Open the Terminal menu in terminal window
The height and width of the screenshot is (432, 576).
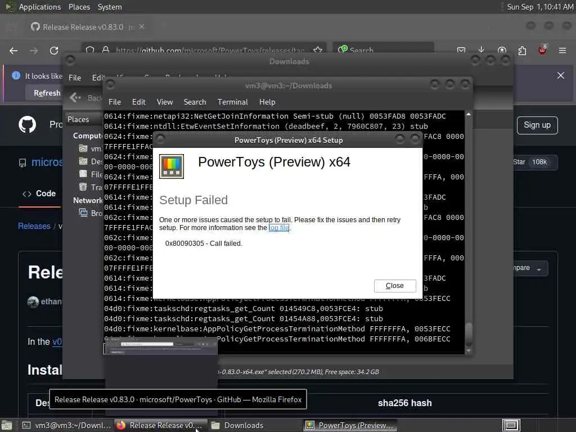coord(232,102)
